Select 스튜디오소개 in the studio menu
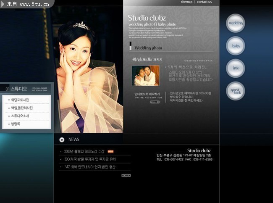The image size is (273, 203). tap(20, 116)
